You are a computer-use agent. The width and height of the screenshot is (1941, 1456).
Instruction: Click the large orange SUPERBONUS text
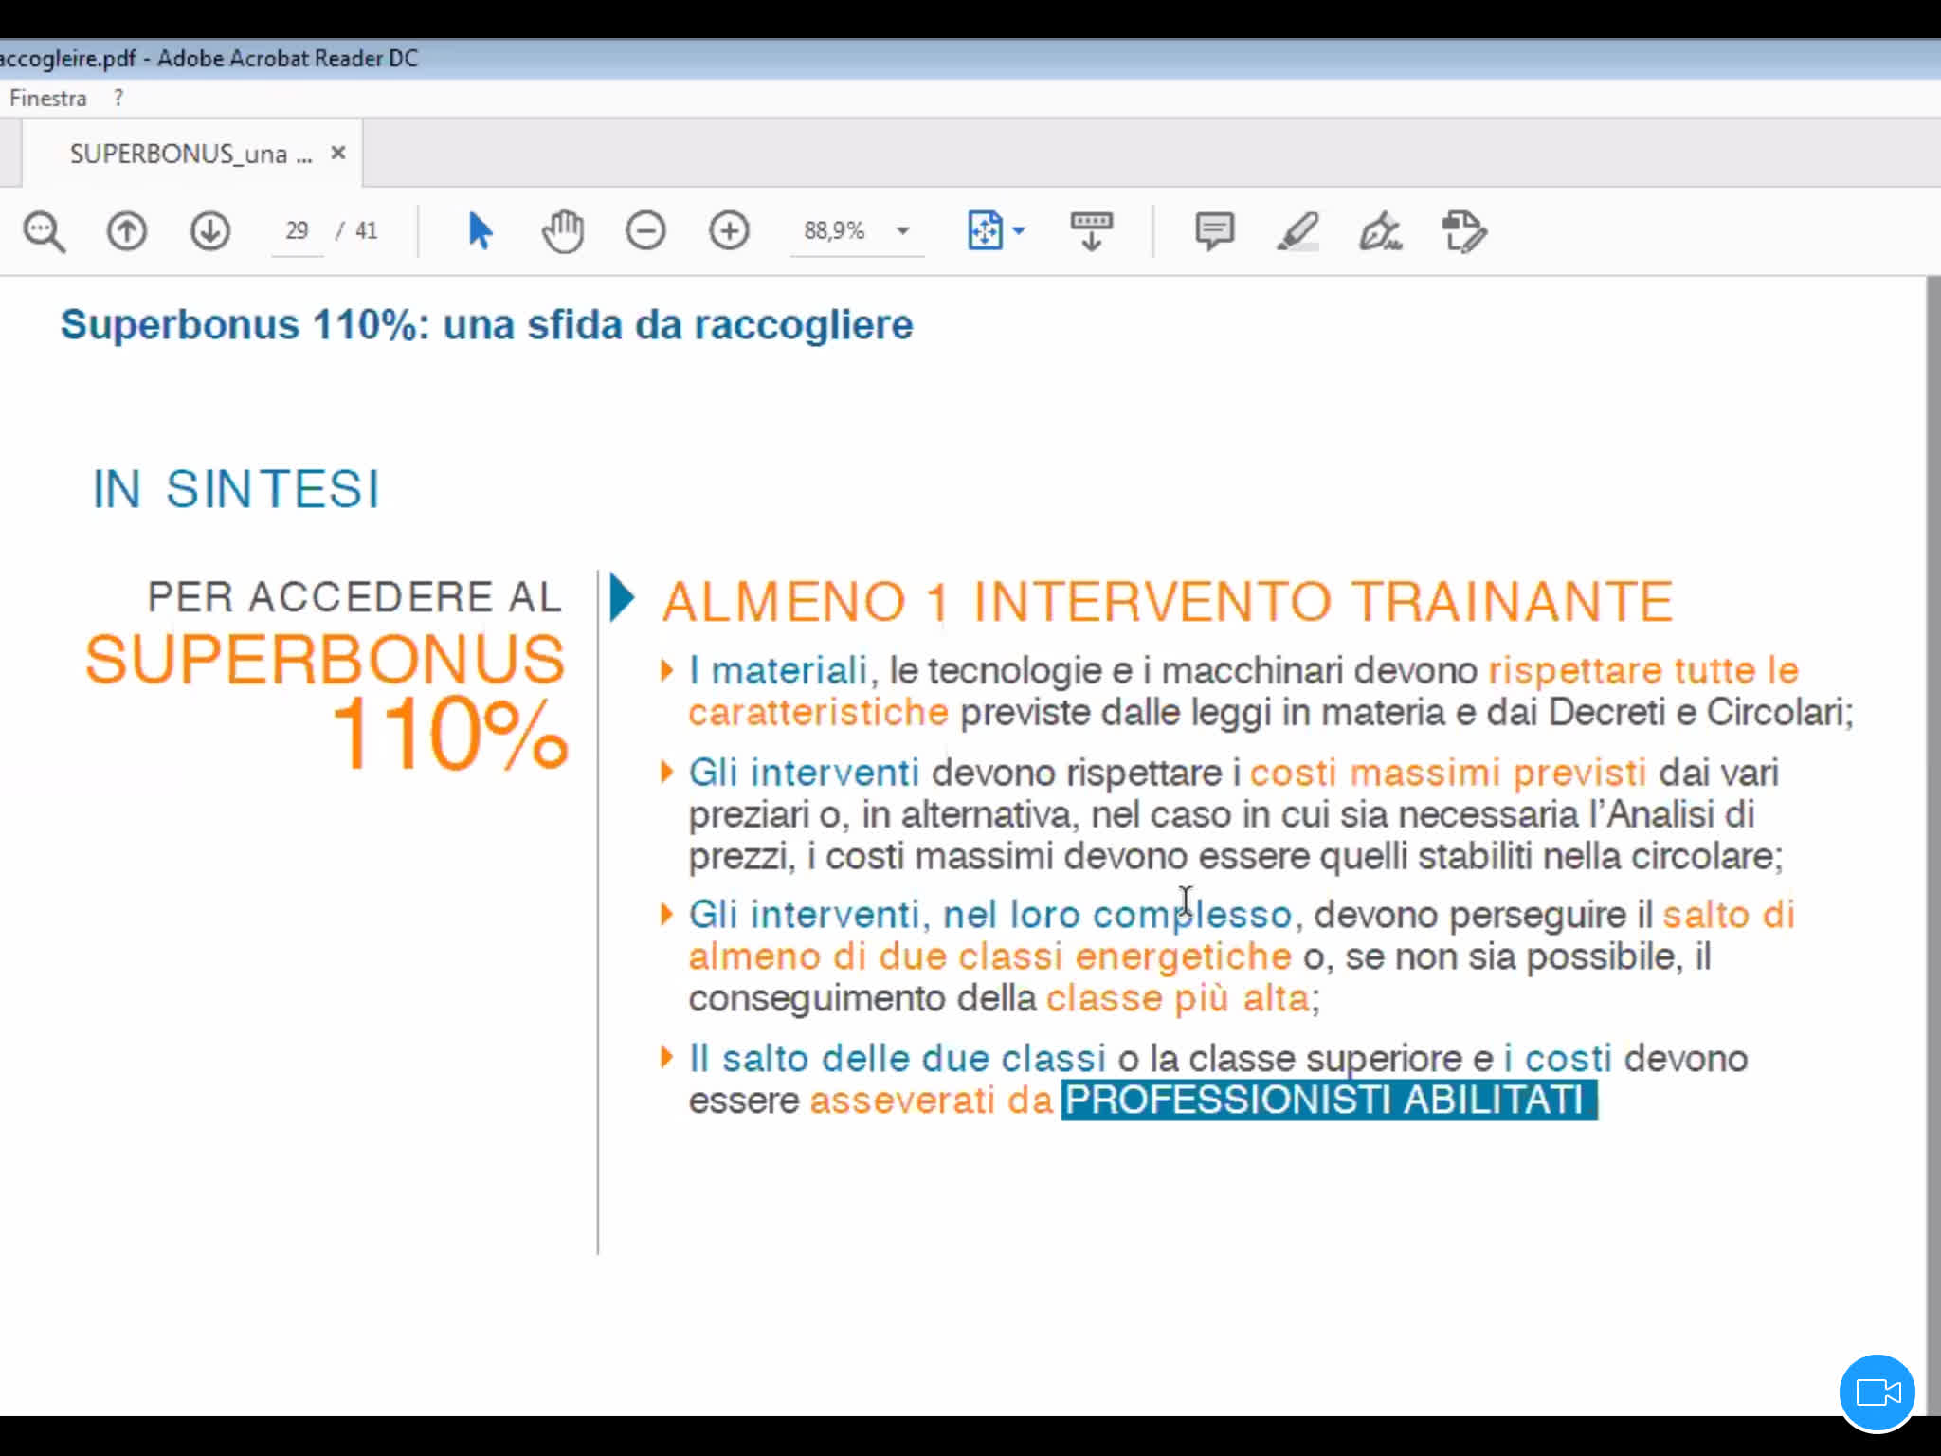(325, 660)
